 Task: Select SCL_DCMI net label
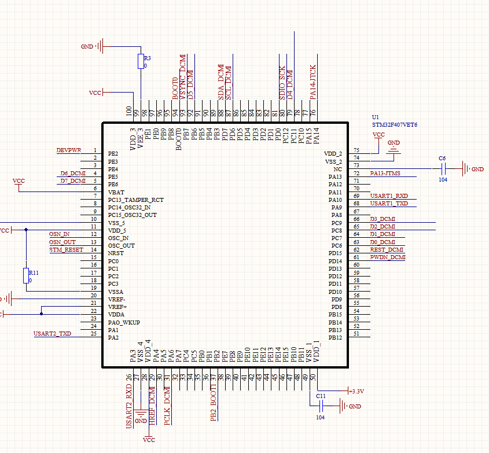pos(229,83)
